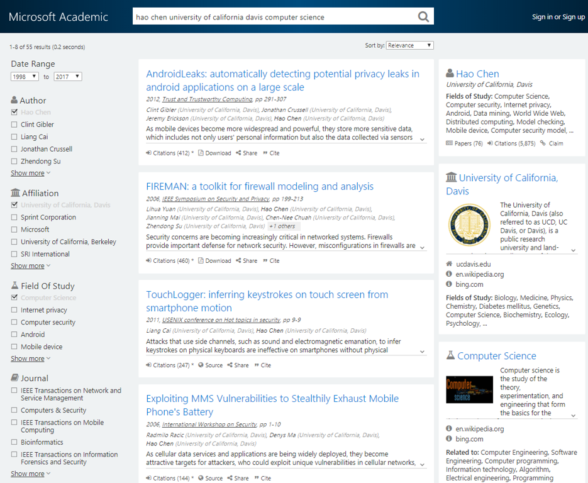Enable the Computer security field filter
This screenshot has height=483, width=588.
point(14,322)
